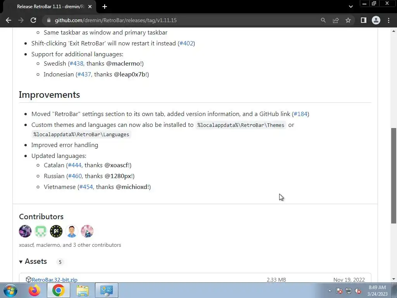Image resolution: width=397 pixels, height=298 pixels.
Task: Share this page icon
Action: tap(336, 20)
